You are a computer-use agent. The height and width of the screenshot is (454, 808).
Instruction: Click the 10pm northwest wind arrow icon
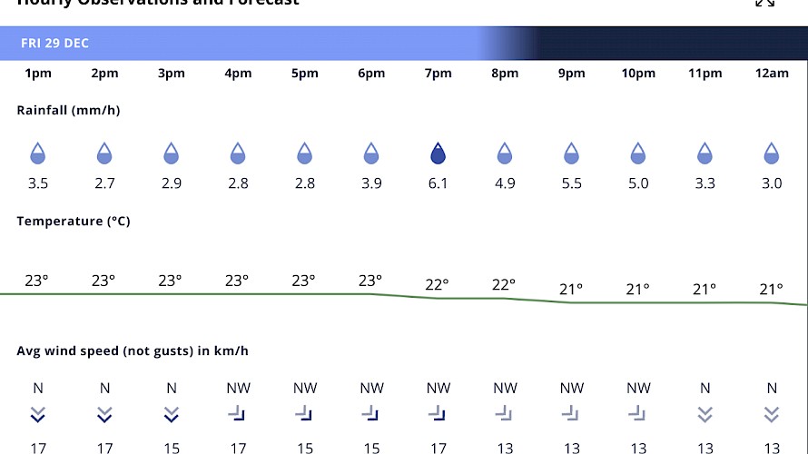[638, 414]
